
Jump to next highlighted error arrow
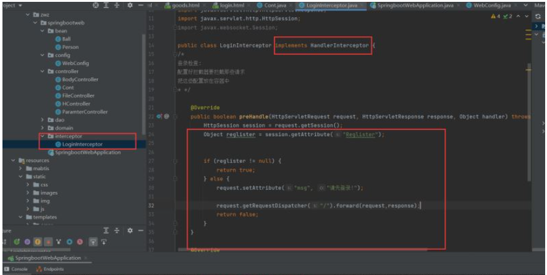point(525,16)
